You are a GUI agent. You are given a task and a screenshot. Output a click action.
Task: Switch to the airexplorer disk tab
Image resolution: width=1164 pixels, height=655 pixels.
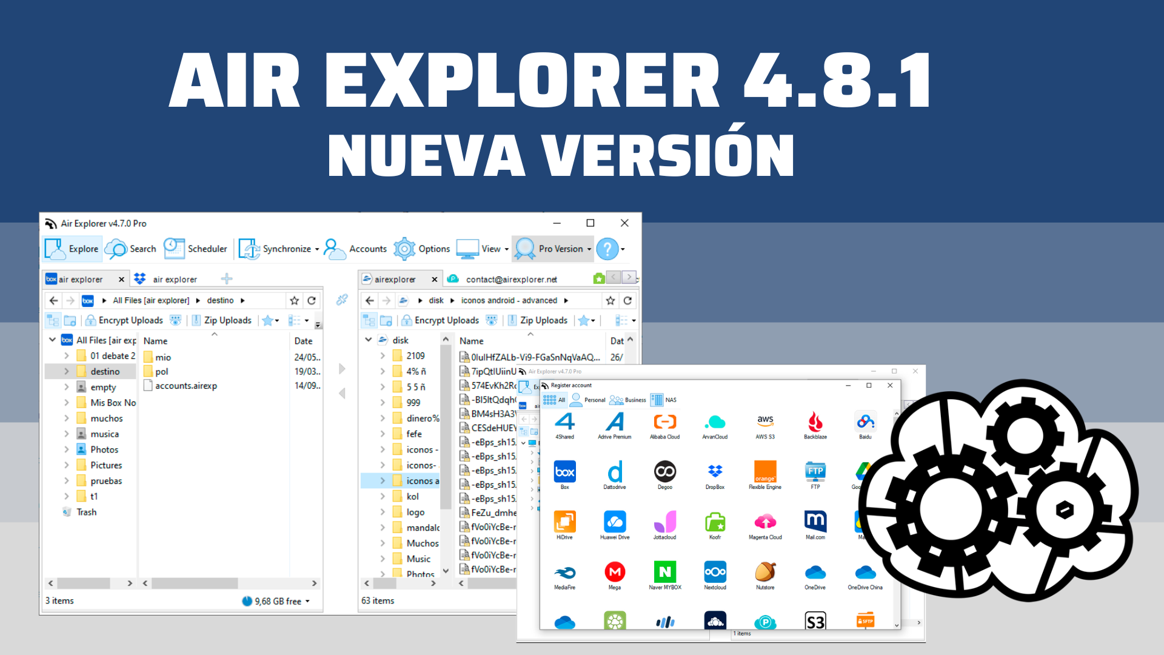(397, 279)
